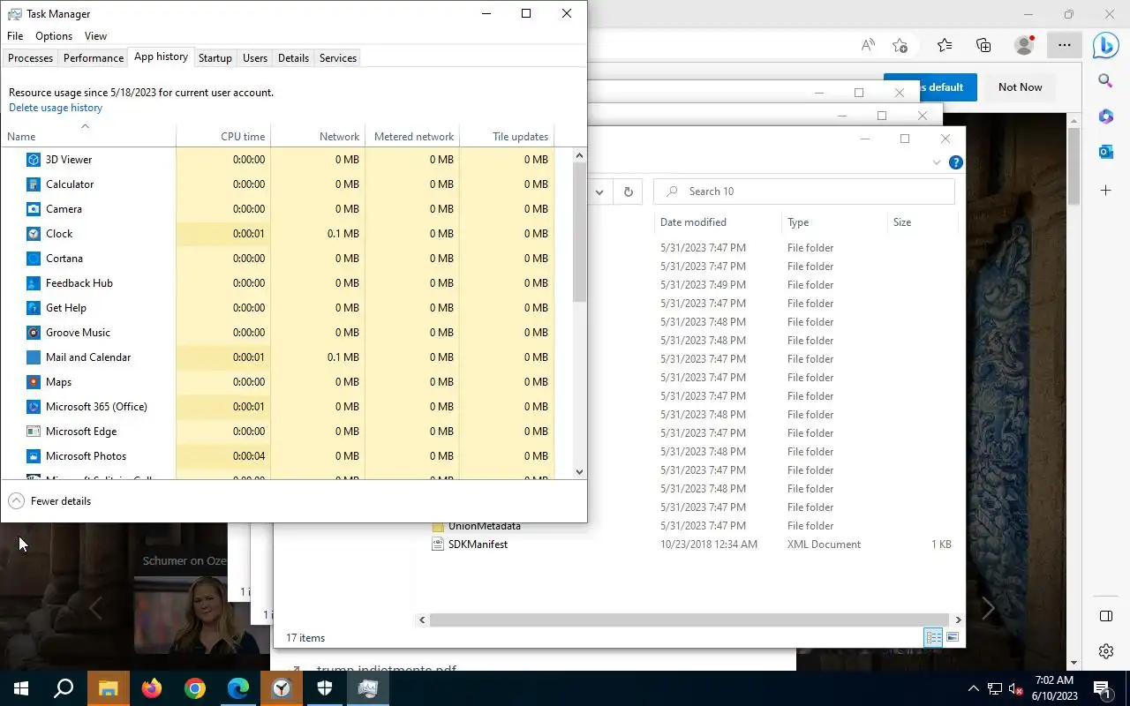Sort by Metered network column

[x=412, y=137]
